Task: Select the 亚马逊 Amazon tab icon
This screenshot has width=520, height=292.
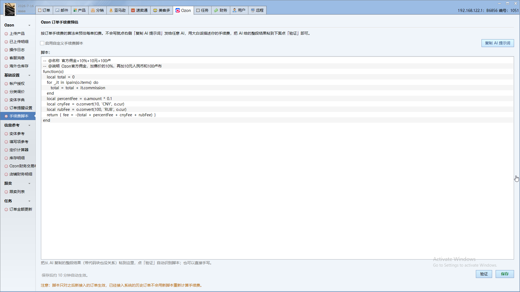Action: pos(111,10)
